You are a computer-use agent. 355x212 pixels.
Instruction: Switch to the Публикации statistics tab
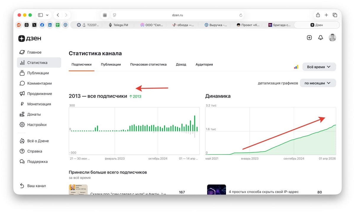(111, 64)
